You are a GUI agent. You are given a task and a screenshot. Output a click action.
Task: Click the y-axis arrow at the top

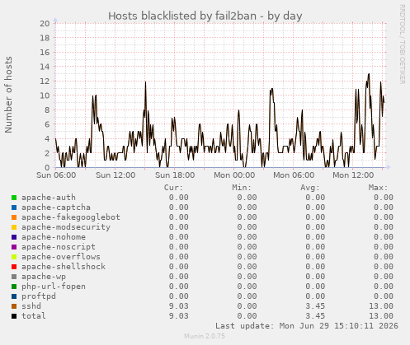(x=55, y=20)
